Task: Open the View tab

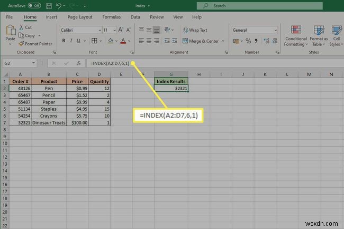Action: [178, 17]
